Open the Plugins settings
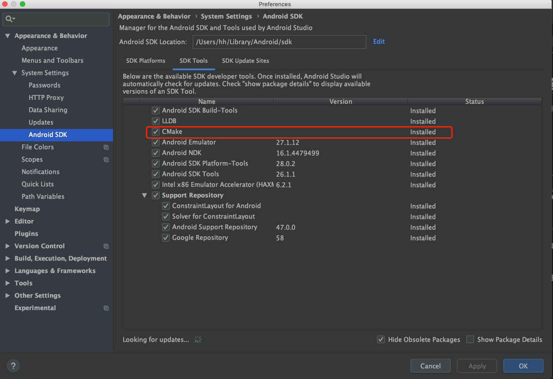The image size is (553, 379). click(27, 234)
